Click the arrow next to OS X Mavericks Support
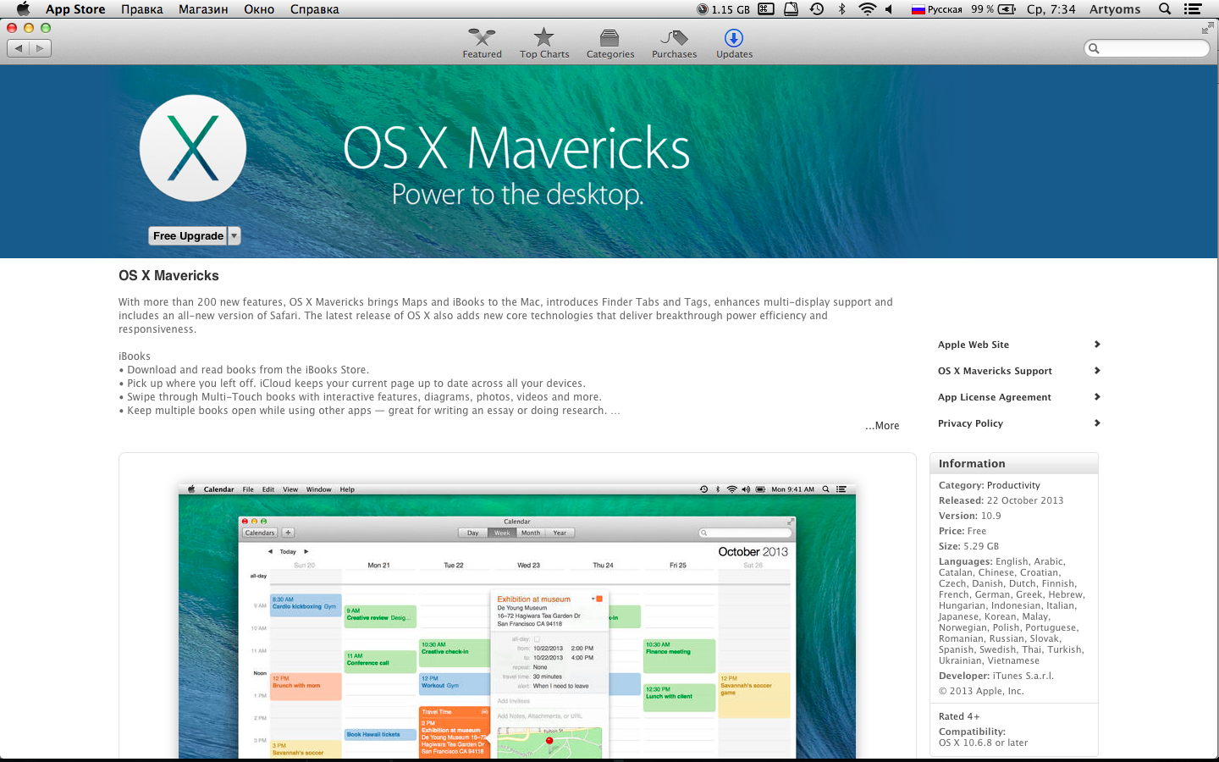1219x762 pixels. (1097, 370)
